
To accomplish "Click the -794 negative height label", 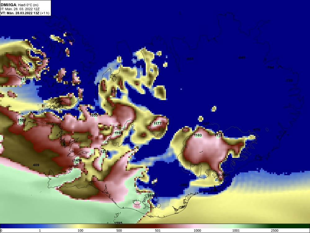I will [270, 67].
